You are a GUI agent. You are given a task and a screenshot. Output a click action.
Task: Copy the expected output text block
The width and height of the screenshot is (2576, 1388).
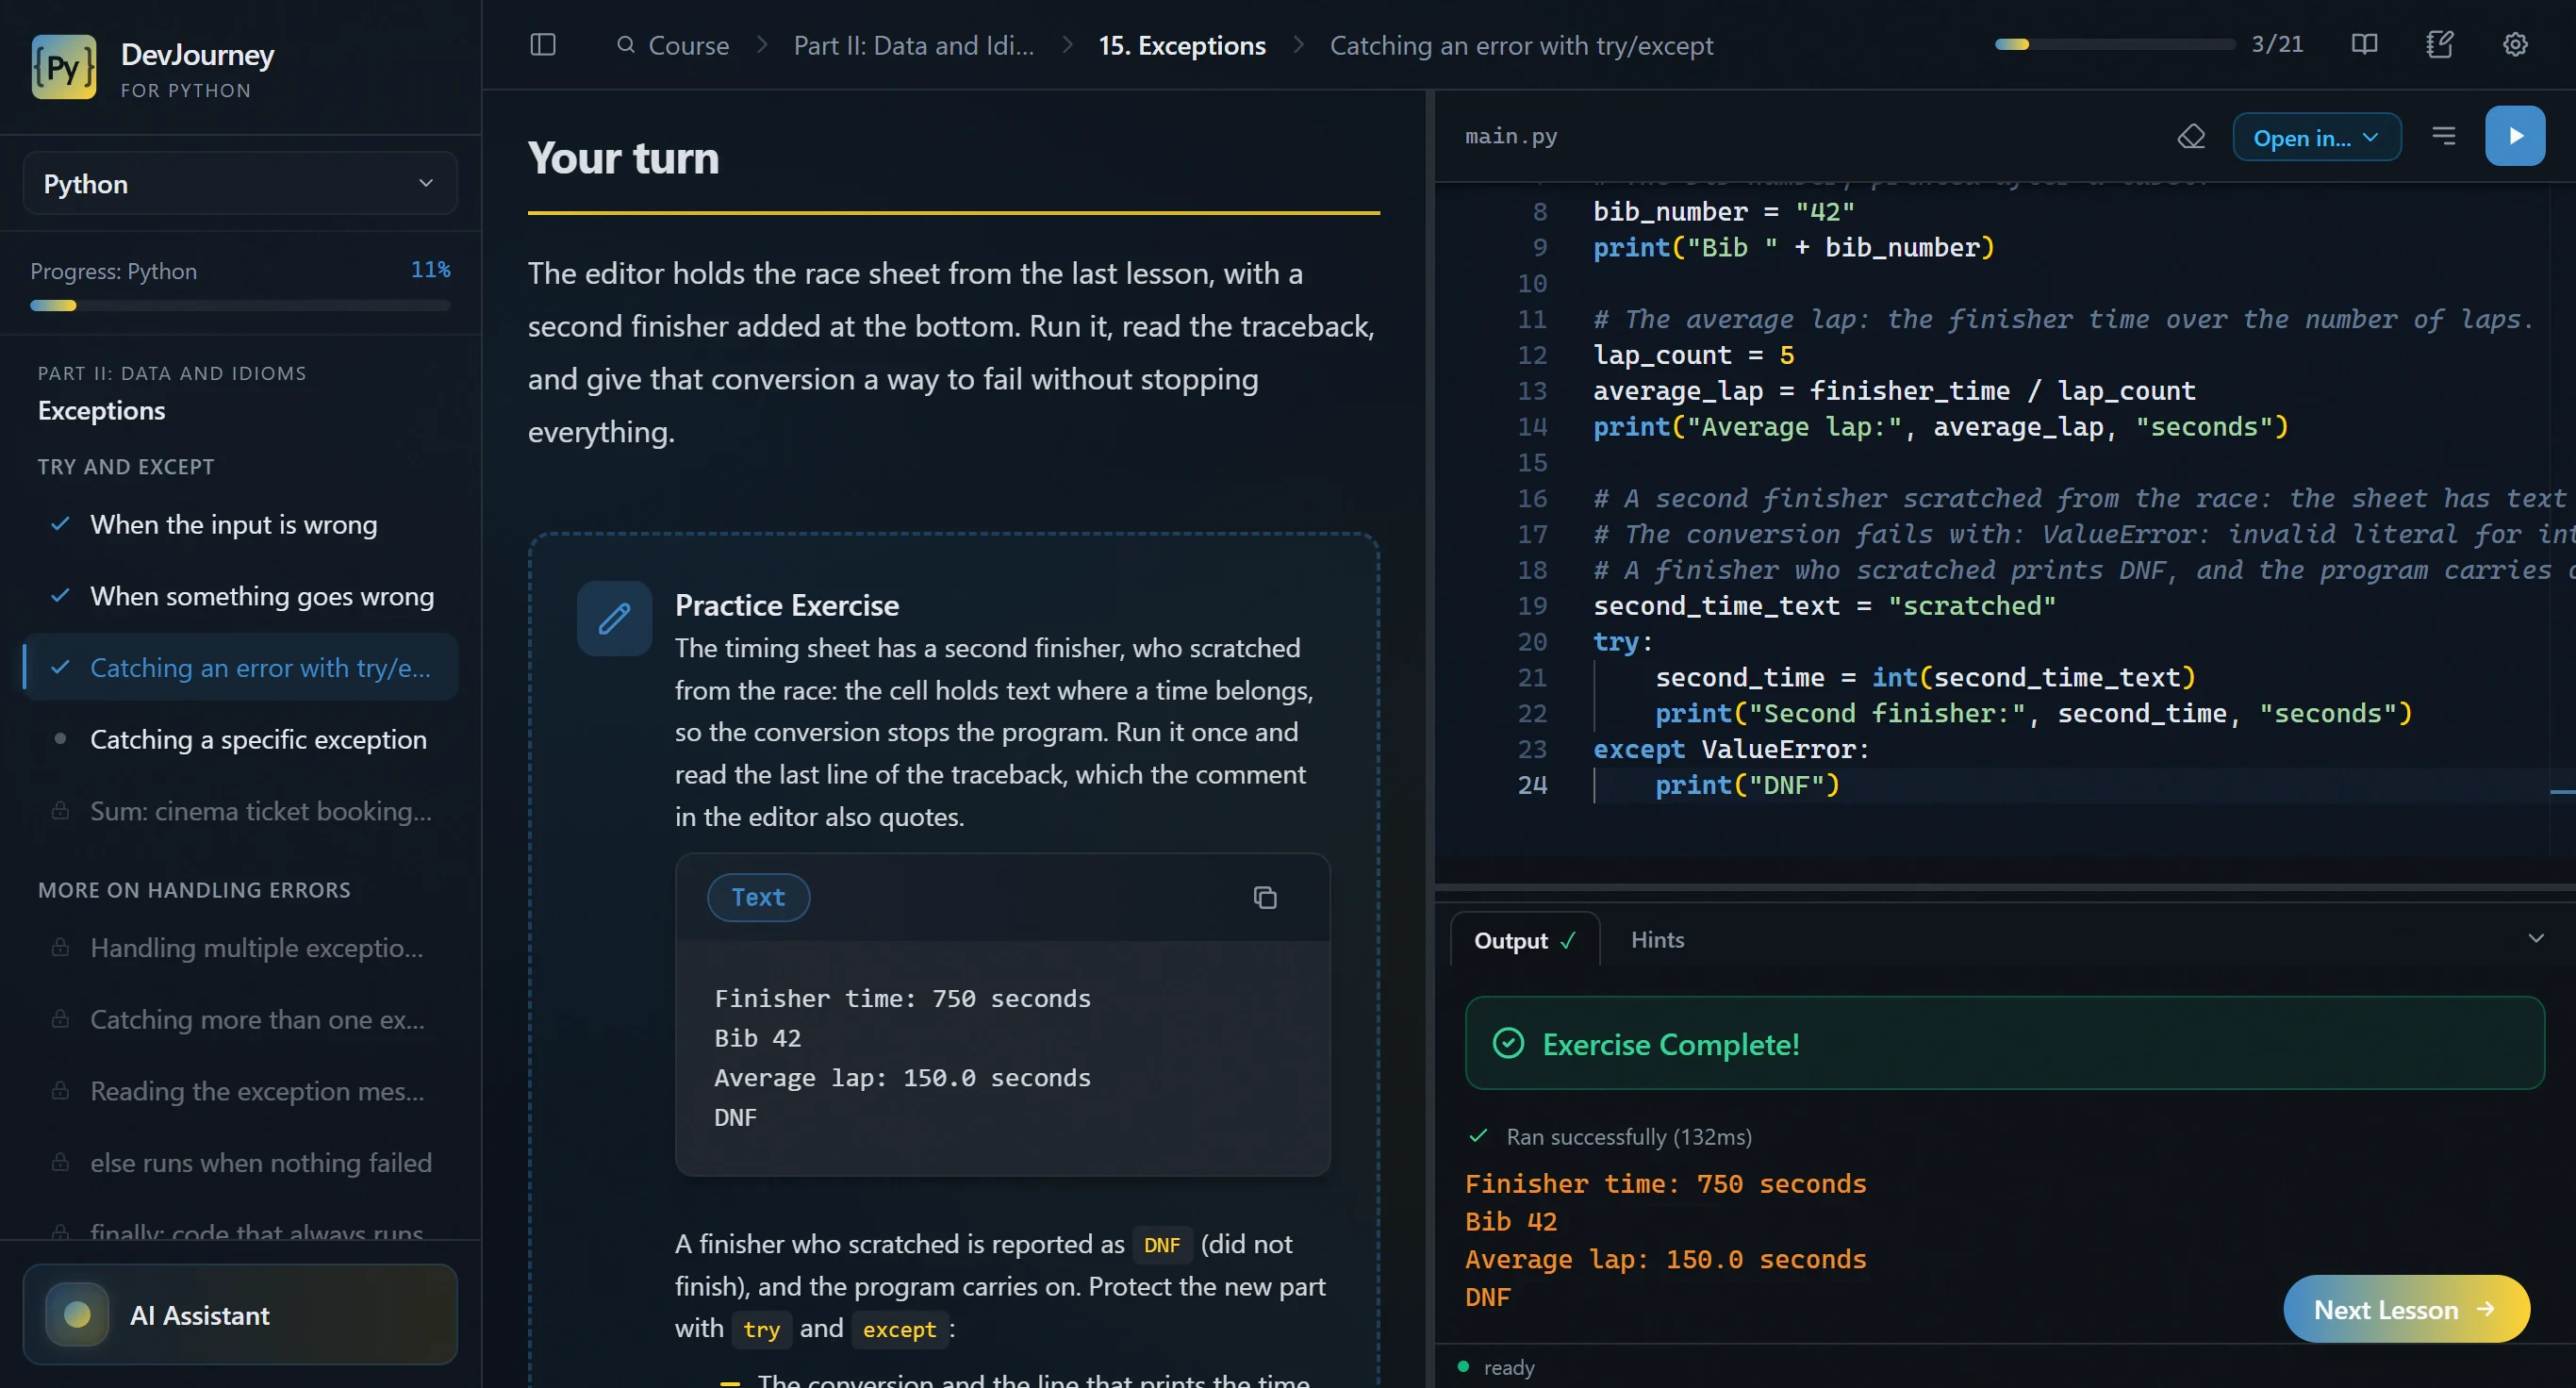click(1265, 898)
